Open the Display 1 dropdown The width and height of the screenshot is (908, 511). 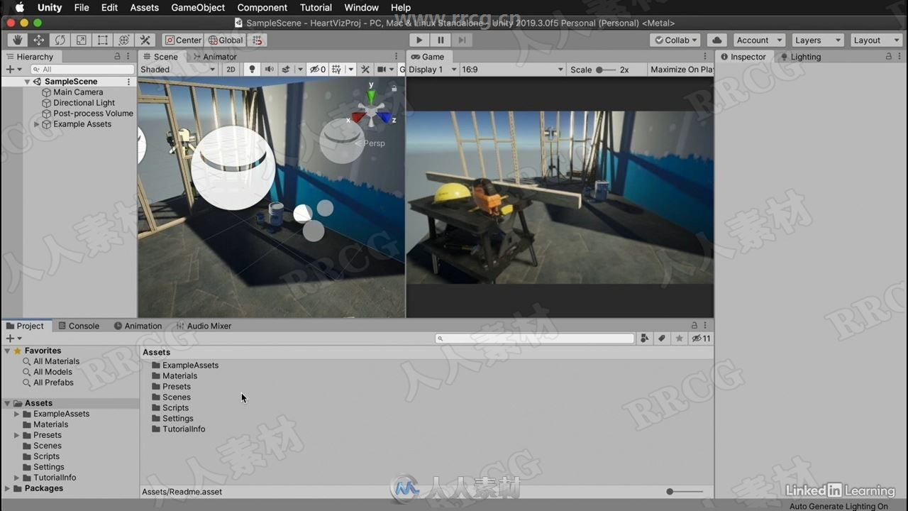pyautogui.click(x=433, y=70)
